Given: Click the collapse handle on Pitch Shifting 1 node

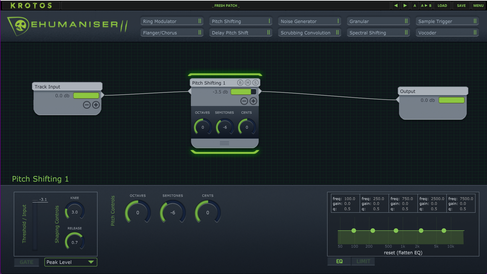Looking at the screenshot, I should pos(224,143).
